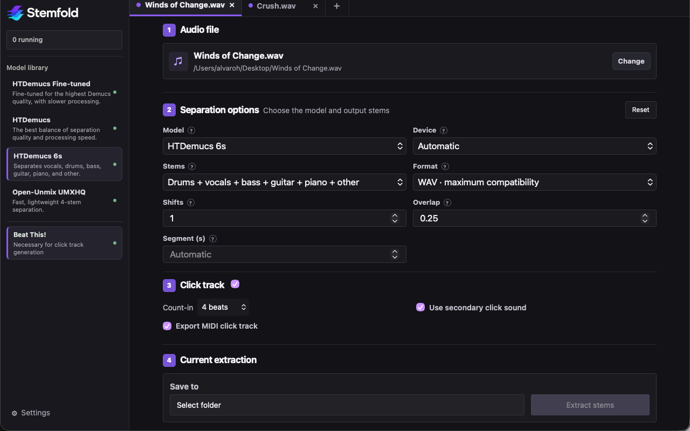
Task: Click the Shifts stepper arrows
Action: [x=395, y=218]
